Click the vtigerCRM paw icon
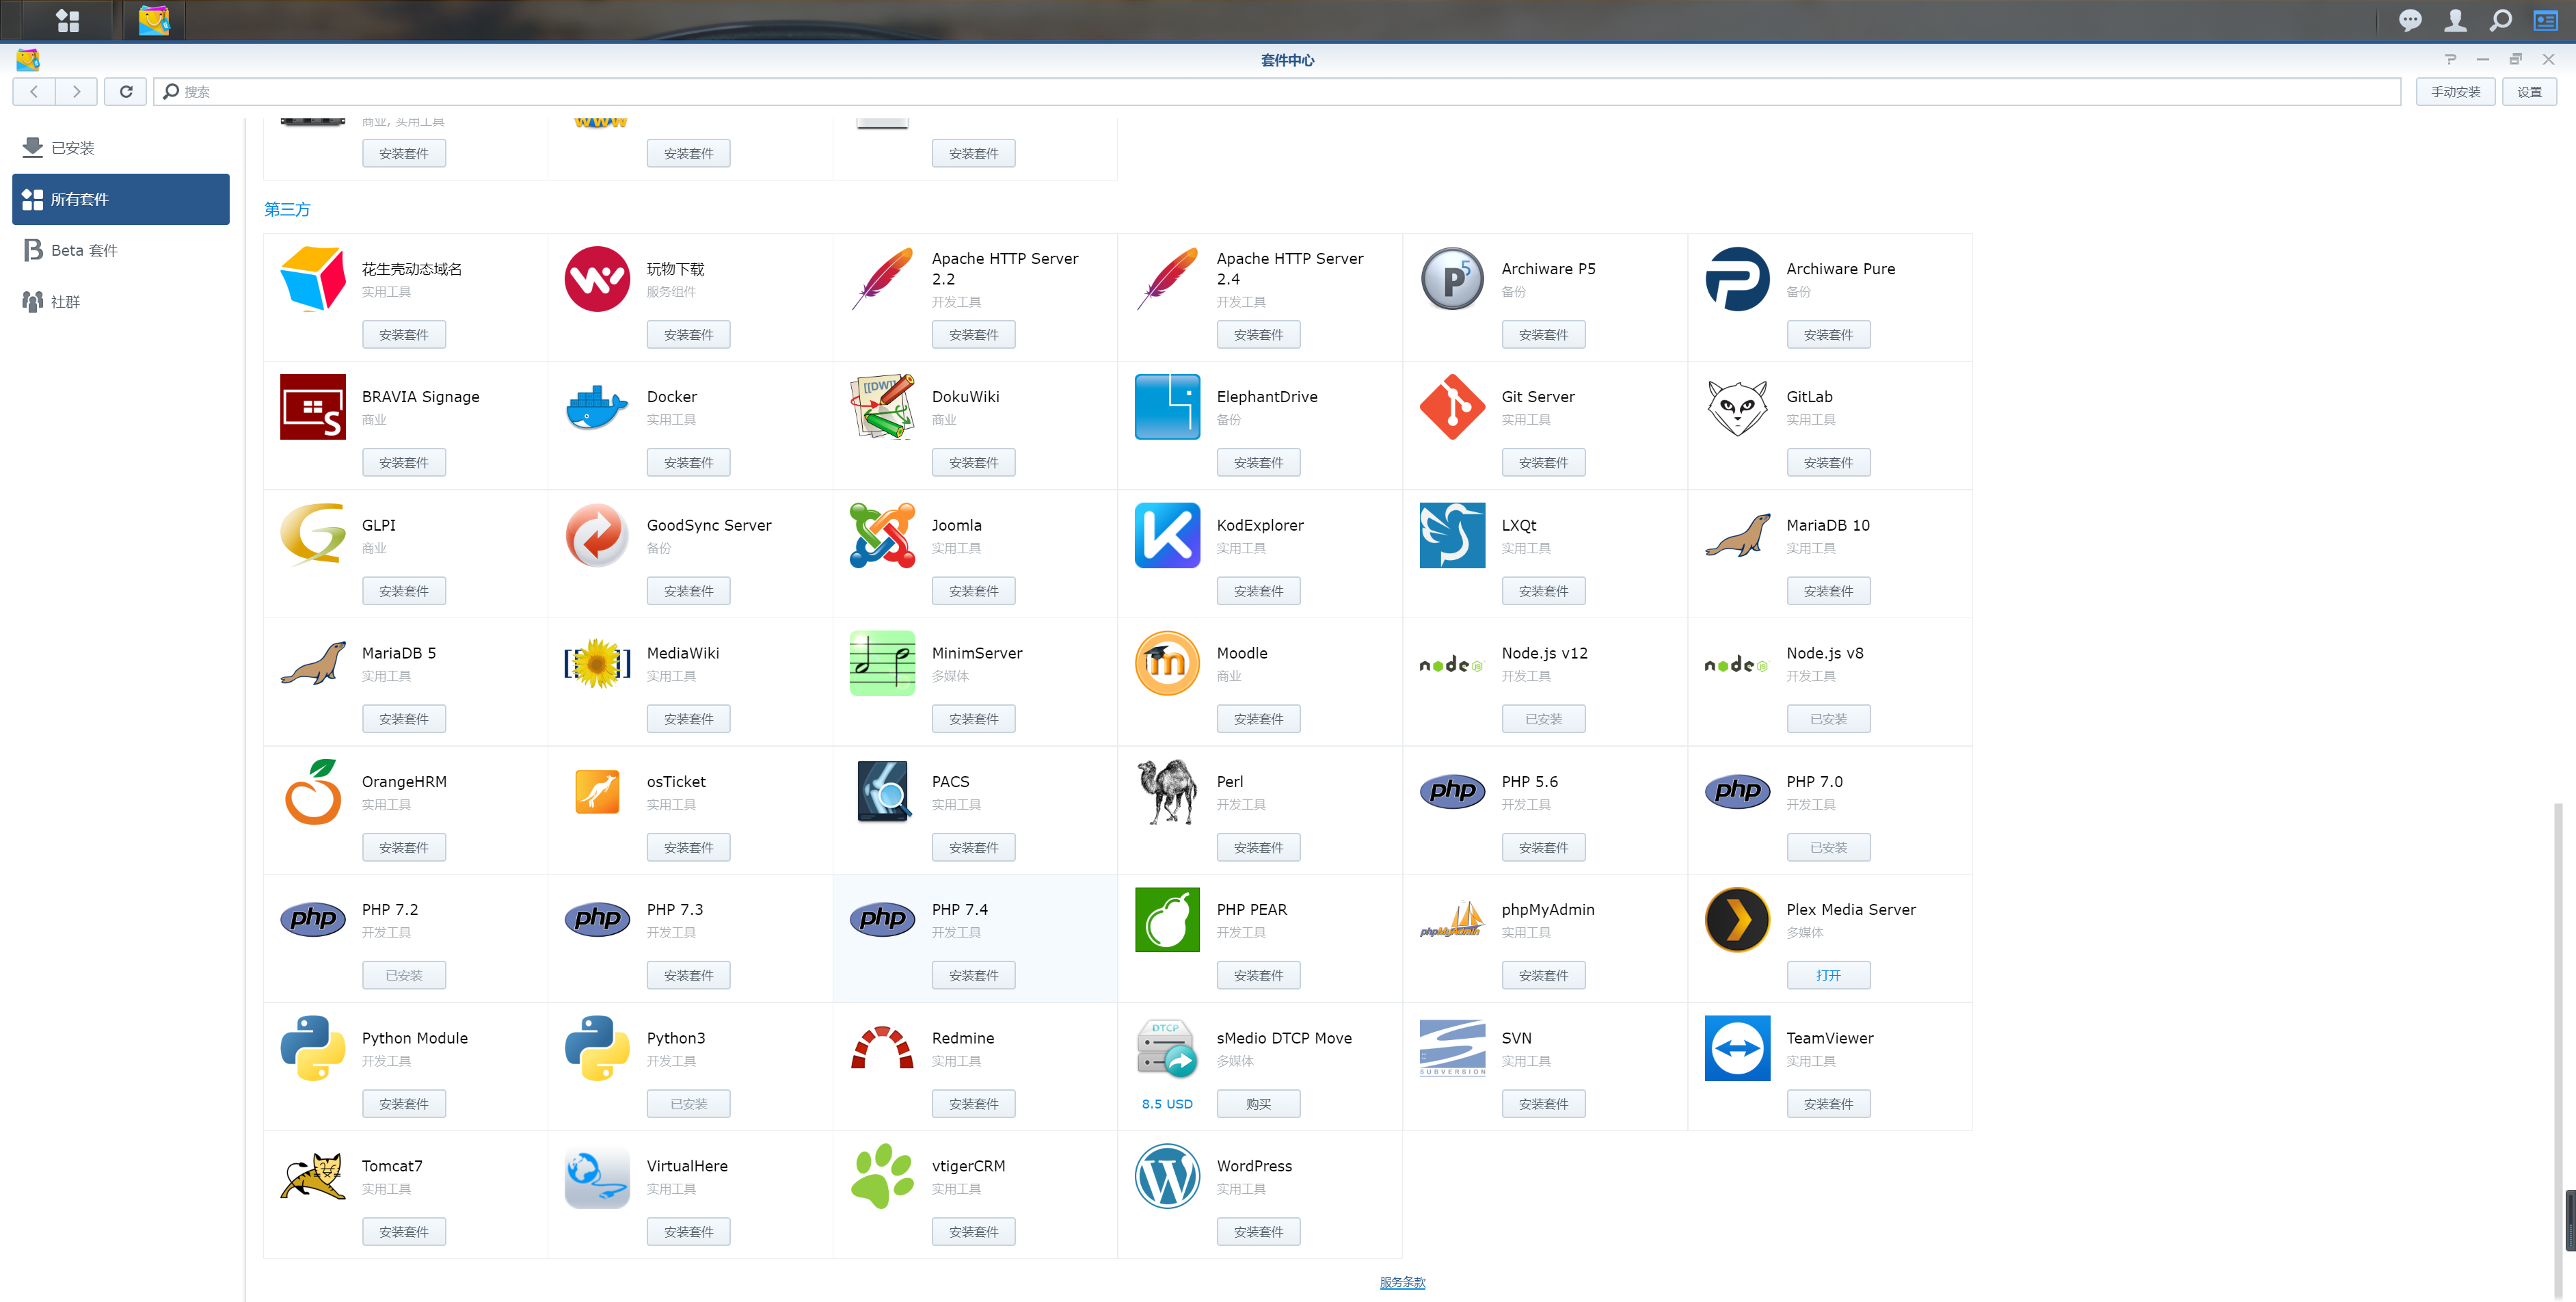The image size is (2576, 1302). point(882,1176)
